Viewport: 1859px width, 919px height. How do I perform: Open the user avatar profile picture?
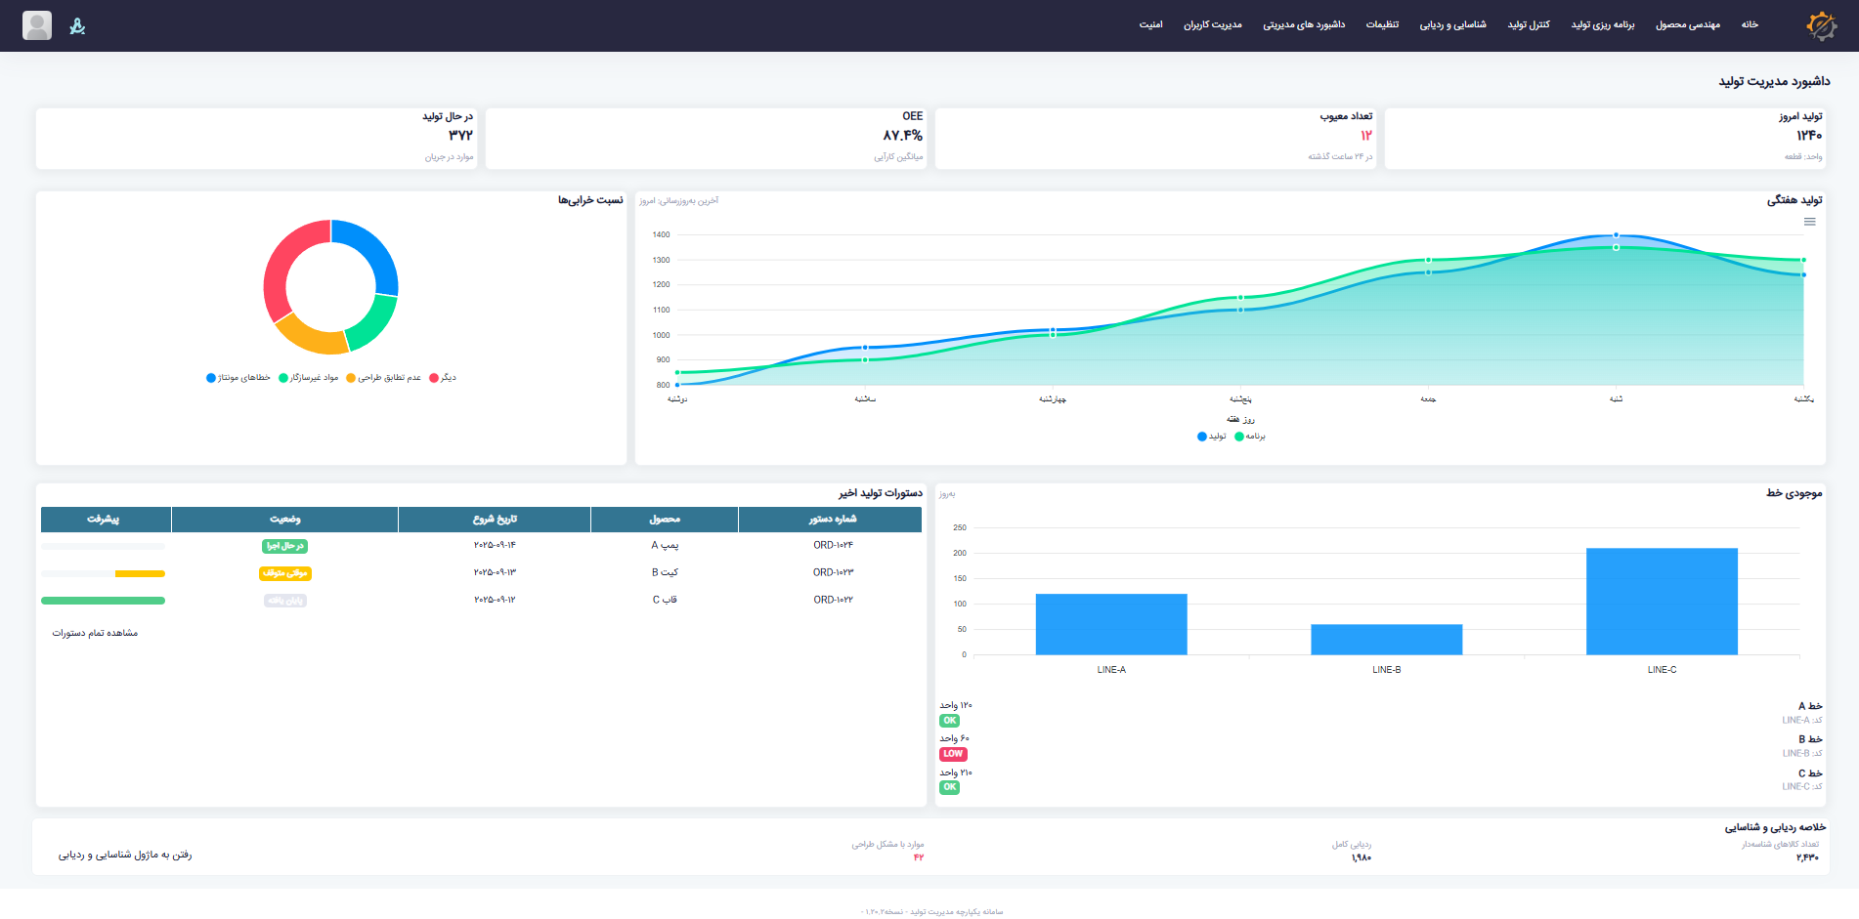37,25
